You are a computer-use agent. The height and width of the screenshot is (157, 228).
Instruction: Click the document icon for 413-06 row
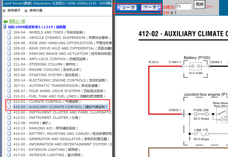pos(9,123)
